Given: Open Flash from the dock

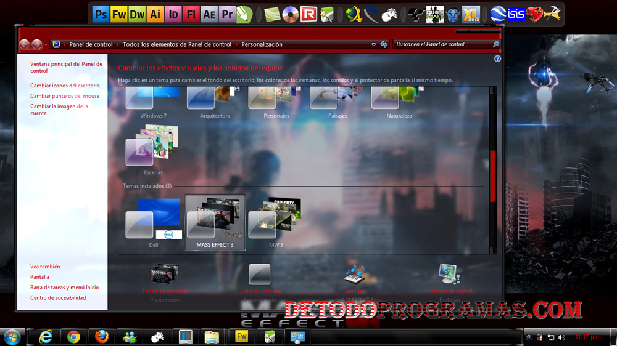Looking at the screenshot, I should tap(191, 15).
